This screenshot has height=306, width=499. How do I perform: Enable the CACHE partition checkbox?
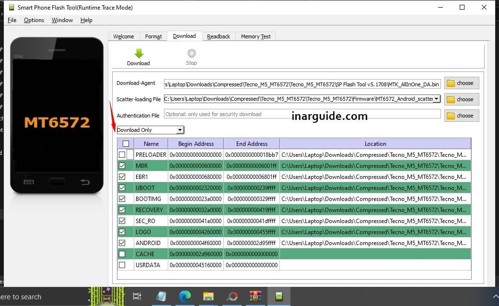pyautogui.click(x=122, y=254)
